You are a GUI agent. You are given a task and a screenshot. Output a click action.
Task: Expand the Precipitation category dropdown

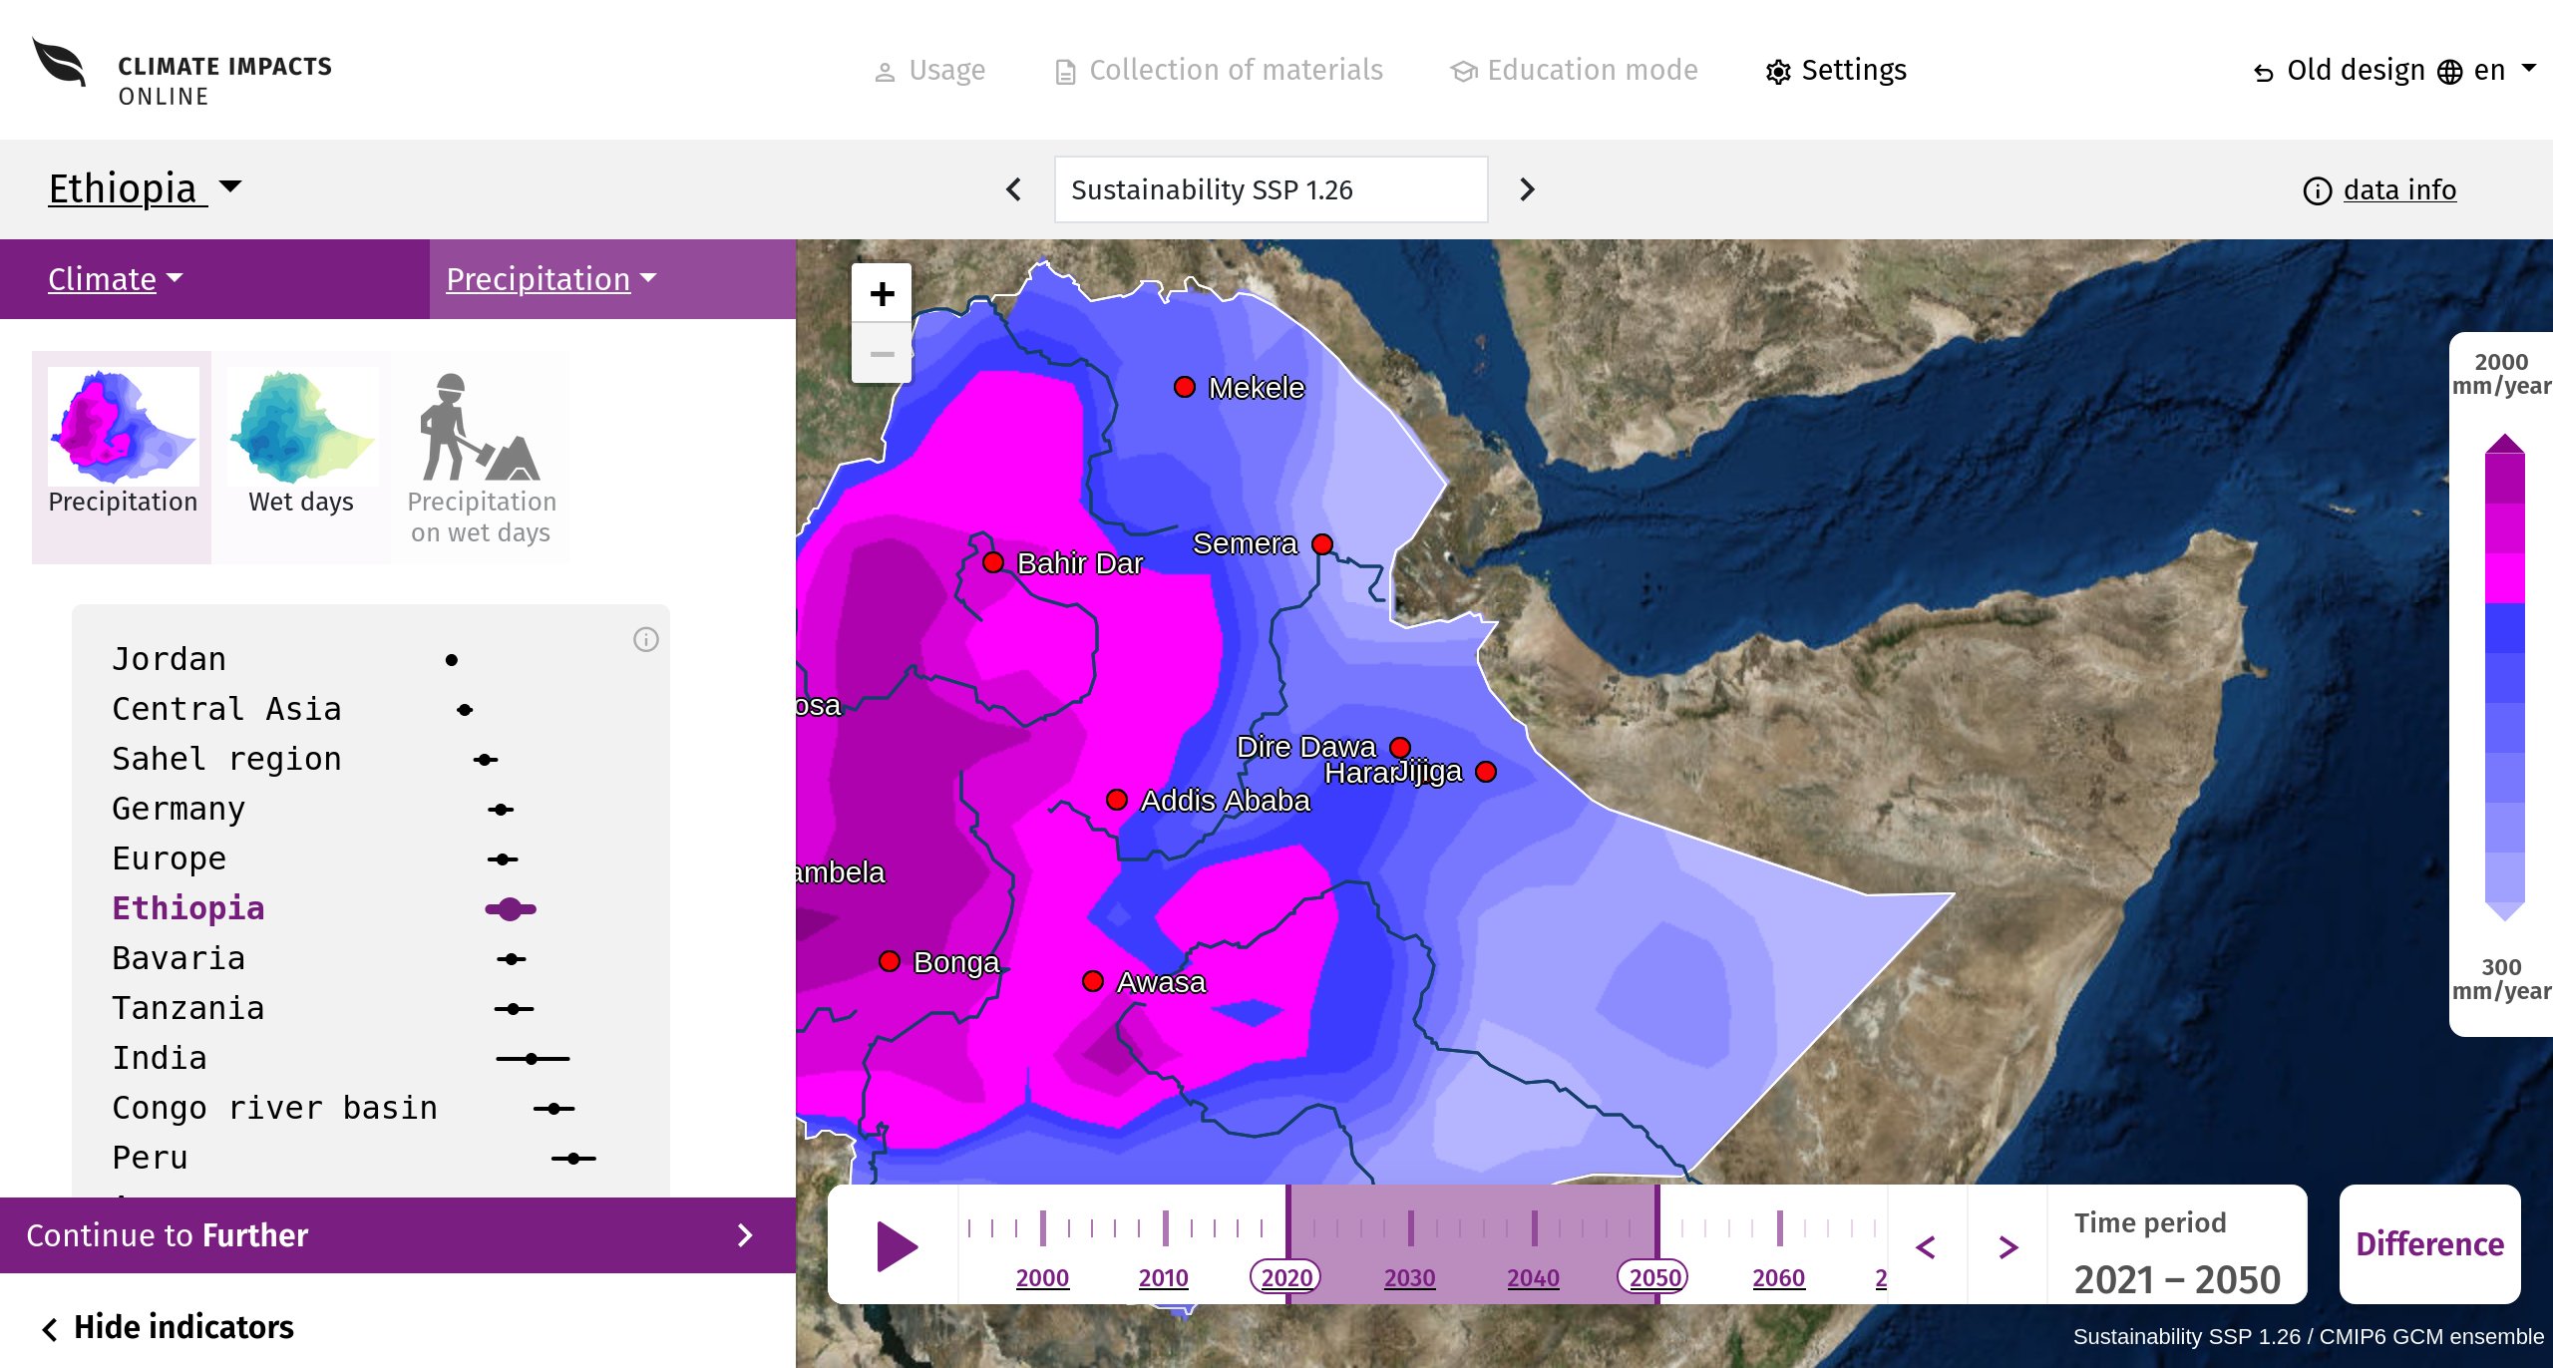click(x=551, y=279)
